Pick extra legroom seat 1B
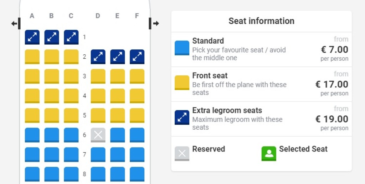Viewport: 365px width, 184px height. pos(52,37)
